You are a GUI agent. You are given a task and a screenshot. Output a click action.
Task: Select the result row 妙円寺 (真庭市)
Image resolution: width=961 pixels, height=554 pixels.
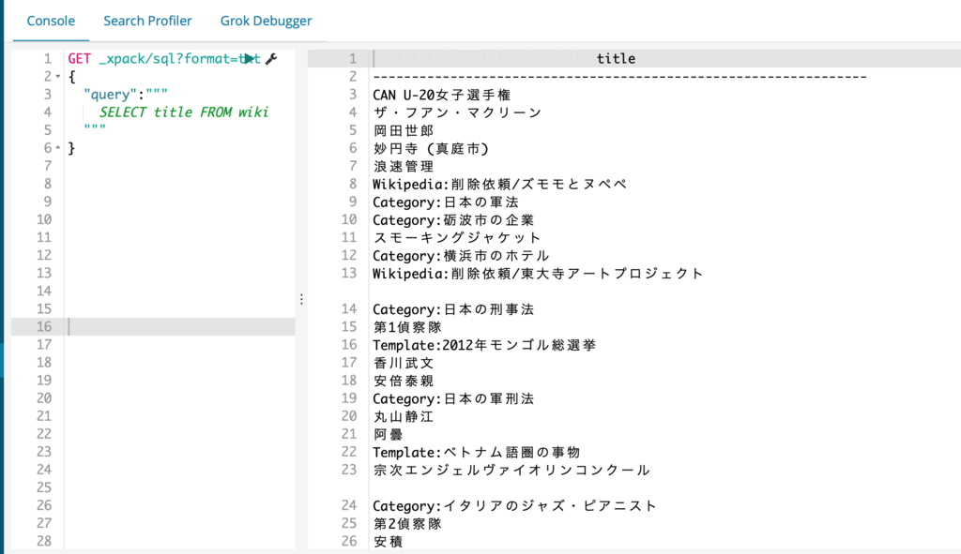click(431, 148)
